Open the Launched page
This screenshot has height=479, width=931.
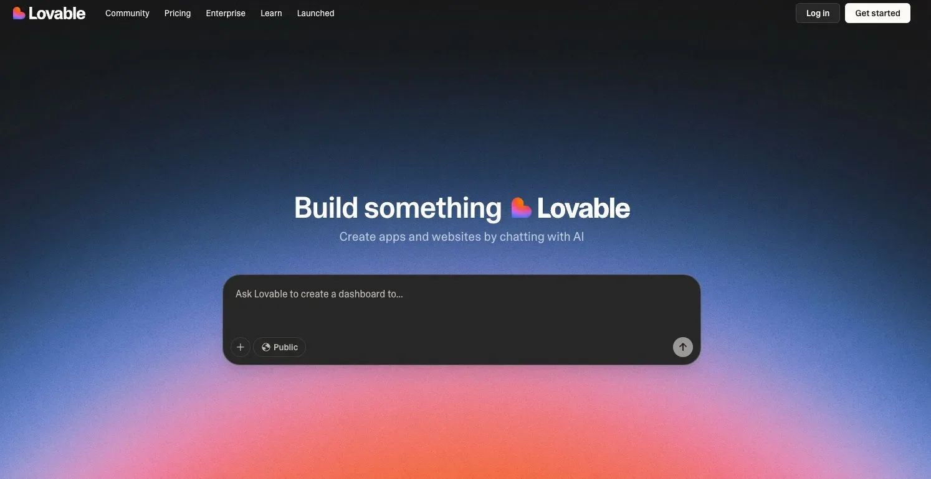[315, 13]
